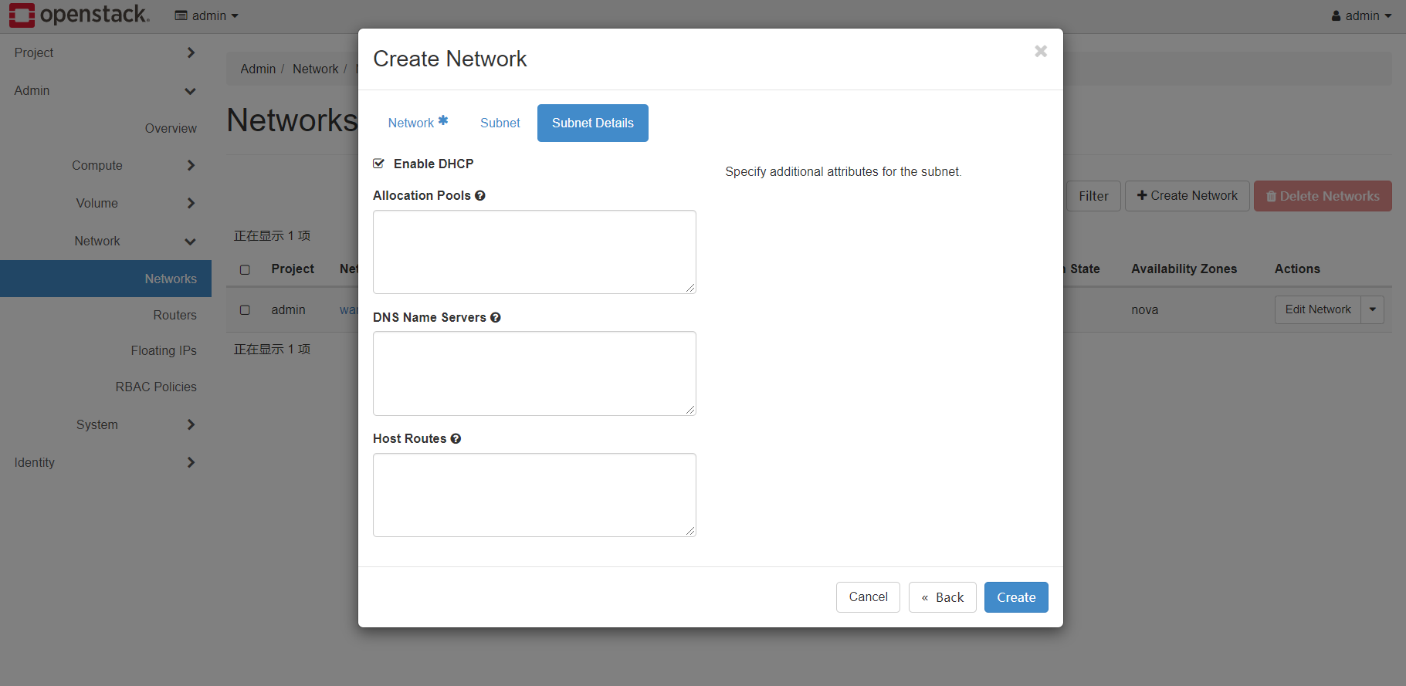Viewport: 1406px width, 686px height.
Task: Click the admin project cell in table
Action: click(288, 309)
